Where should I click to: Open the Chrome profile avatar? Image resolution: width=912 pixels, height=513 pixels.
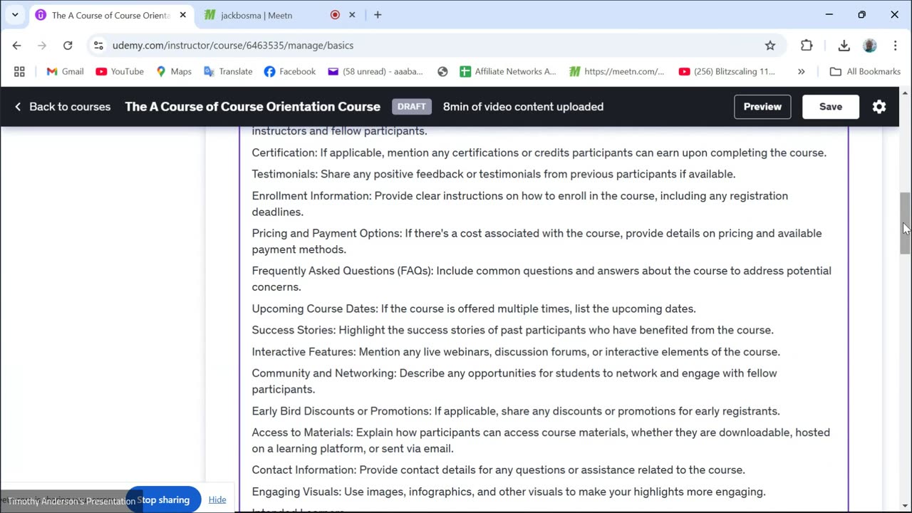[x=869, y=45]
